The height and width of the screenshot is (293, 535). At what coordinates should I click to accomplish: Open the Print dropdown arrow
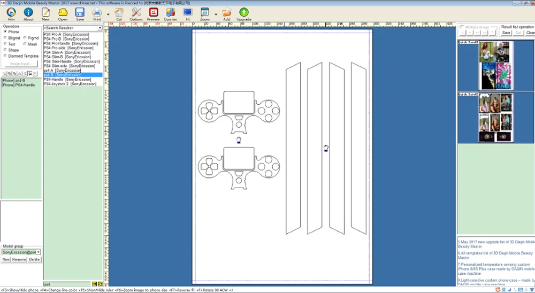coord(108,14)
